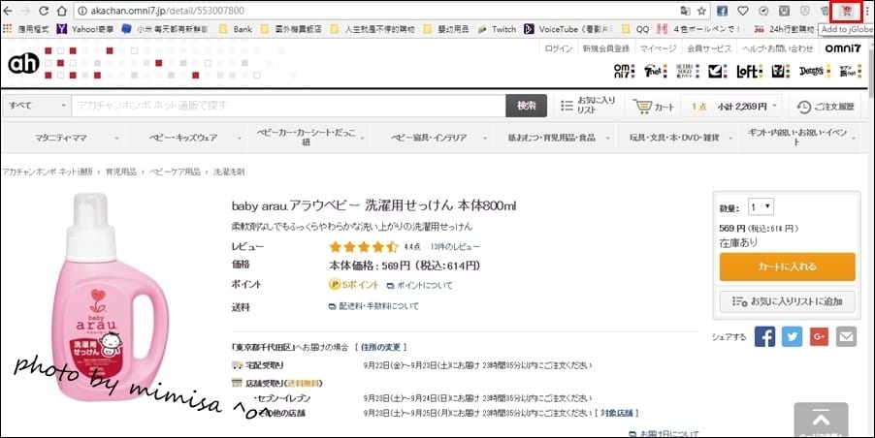Open ヘルプ・お問い合わせ help link

pyautogui.click(x=778, y=48)
